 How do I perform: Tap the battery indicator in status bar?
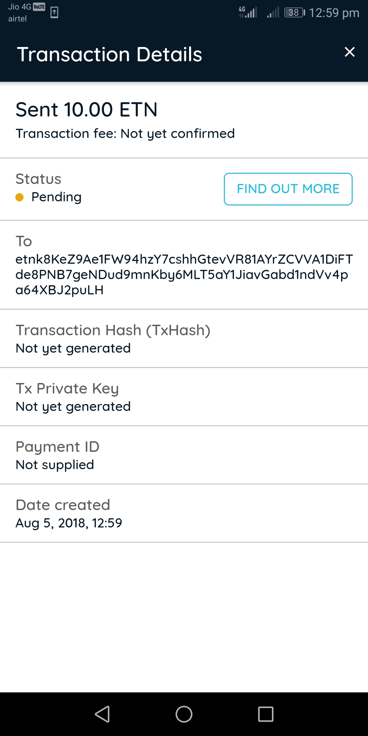294,13
